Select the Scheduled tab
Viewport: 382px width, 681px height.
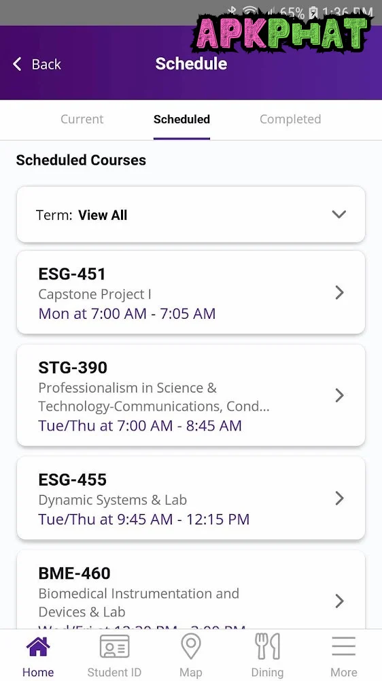[181, 119]
